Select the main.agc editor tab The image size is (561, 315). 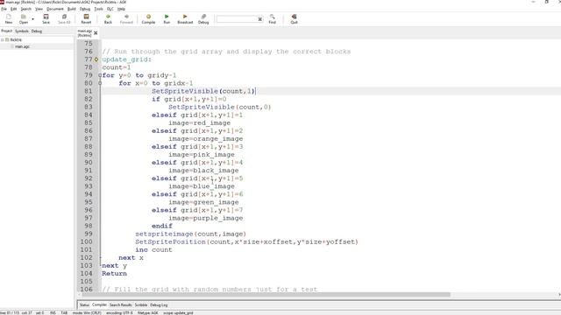click(x=85, y=33)
